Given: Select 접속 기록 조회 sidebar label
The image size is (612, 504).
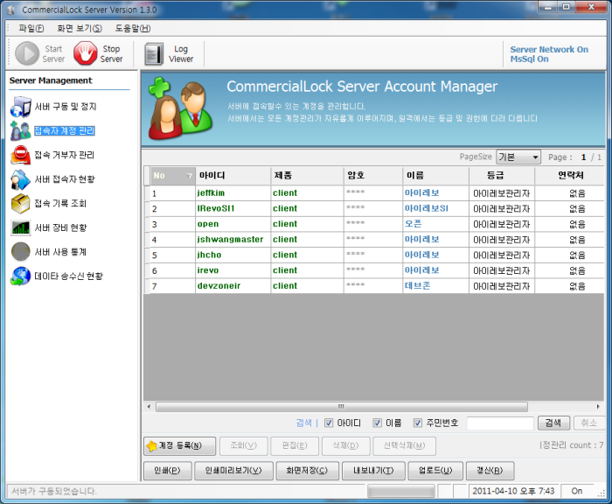Looking at the screenshot, I should 60,204.
